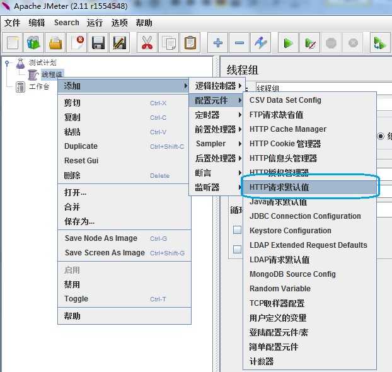Click the New test plan toolbar icon

tap(12, 42)
